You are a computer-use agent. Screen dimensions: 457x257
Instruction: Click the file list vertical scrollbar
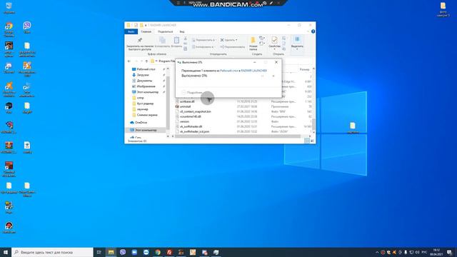(313, 124)
